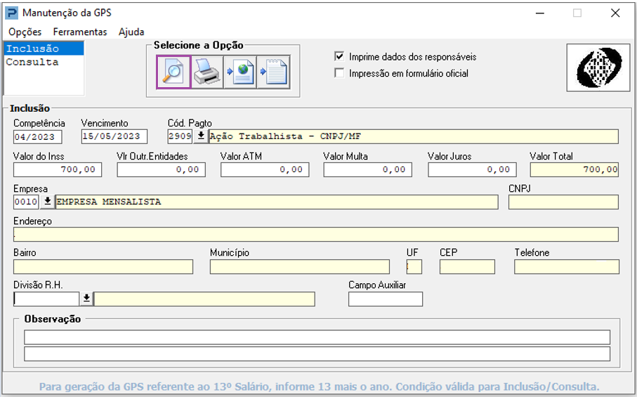Image resolution: width=637 pixels, height=397 pixels.
Task: Click the Ação Trabalhista - CNPJ/MF description
Action: coord(414,136)
